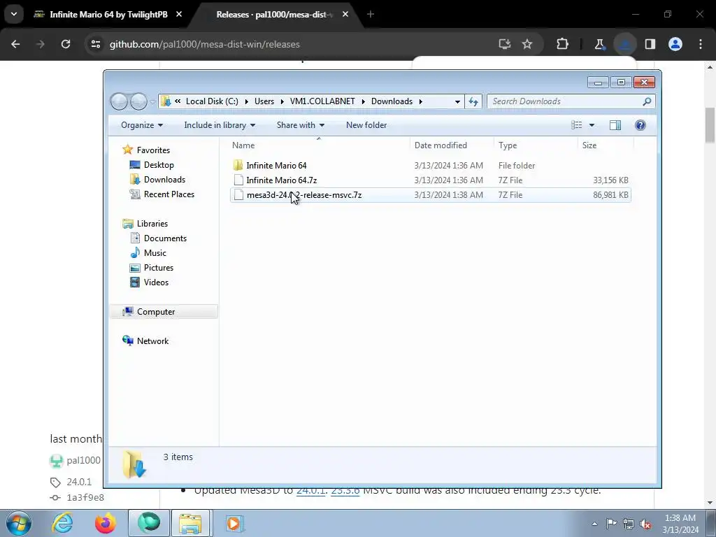The width and height of the screenshot is (716, 537).
Task: Open Desktop in Favorites
Action: pos(159,165)
